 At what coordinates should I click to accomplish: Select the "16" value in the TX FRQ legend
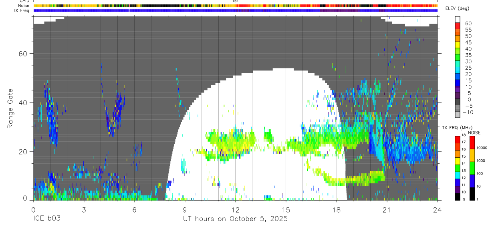click(x=463, y=149)
